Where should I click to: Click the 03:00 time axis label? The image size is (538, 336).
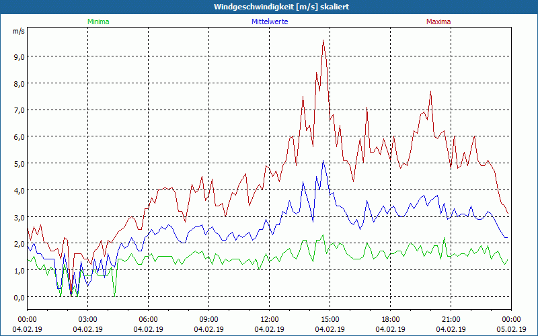click(88, 320)
